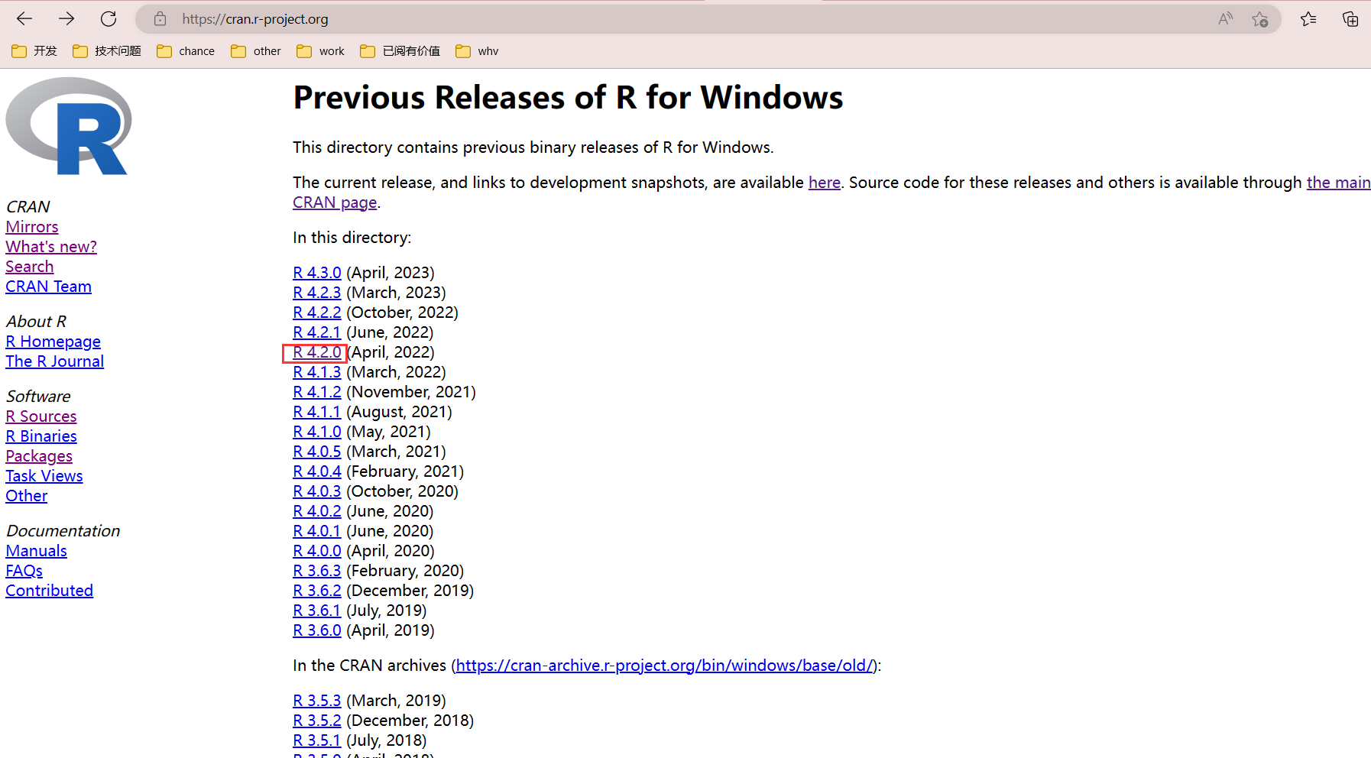
Task: Go to R Homepage link
Action: [53, 342]
